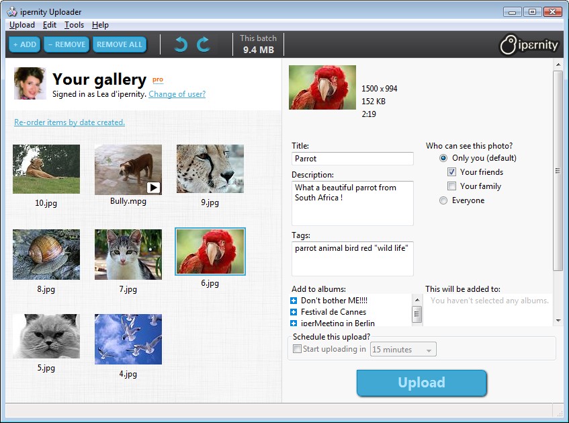Click the ipernity Uploader title bar icon
This screenshot has height=423, width=569.
click(12, 11)
